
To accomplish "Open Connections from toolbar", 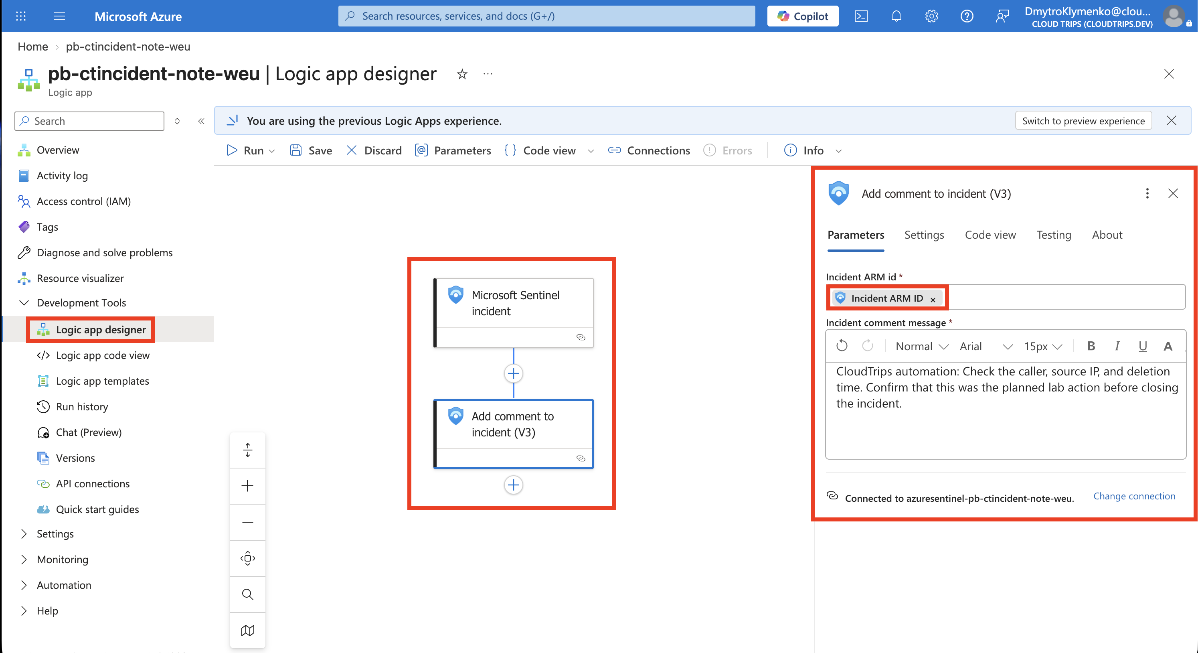I will coord(649,150).
